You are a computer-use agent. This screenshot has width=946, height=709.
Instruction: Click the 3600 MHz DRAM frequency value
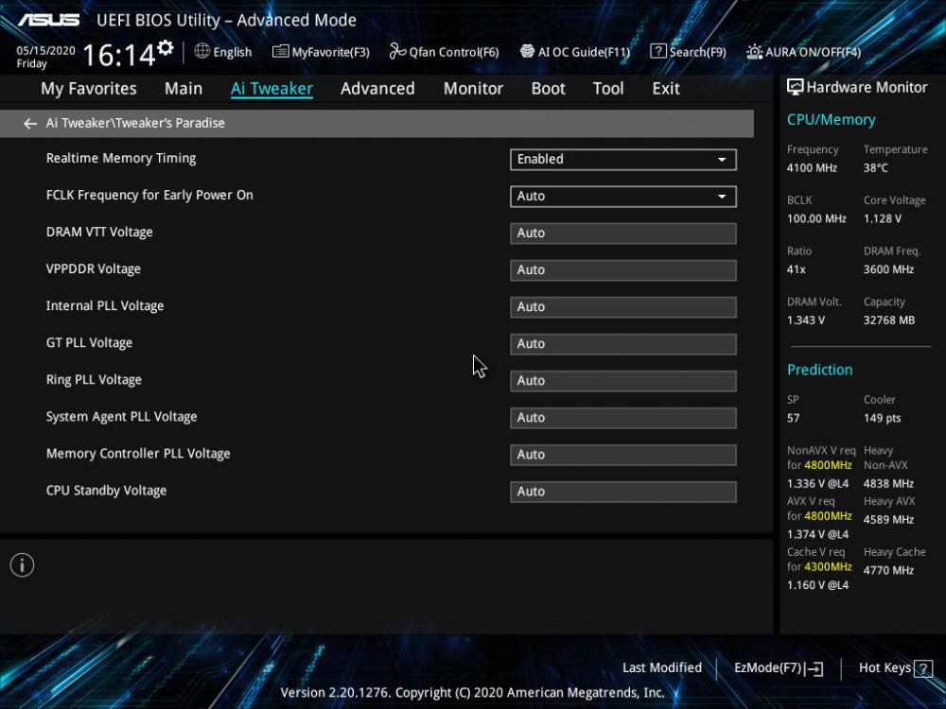(888, 269)
